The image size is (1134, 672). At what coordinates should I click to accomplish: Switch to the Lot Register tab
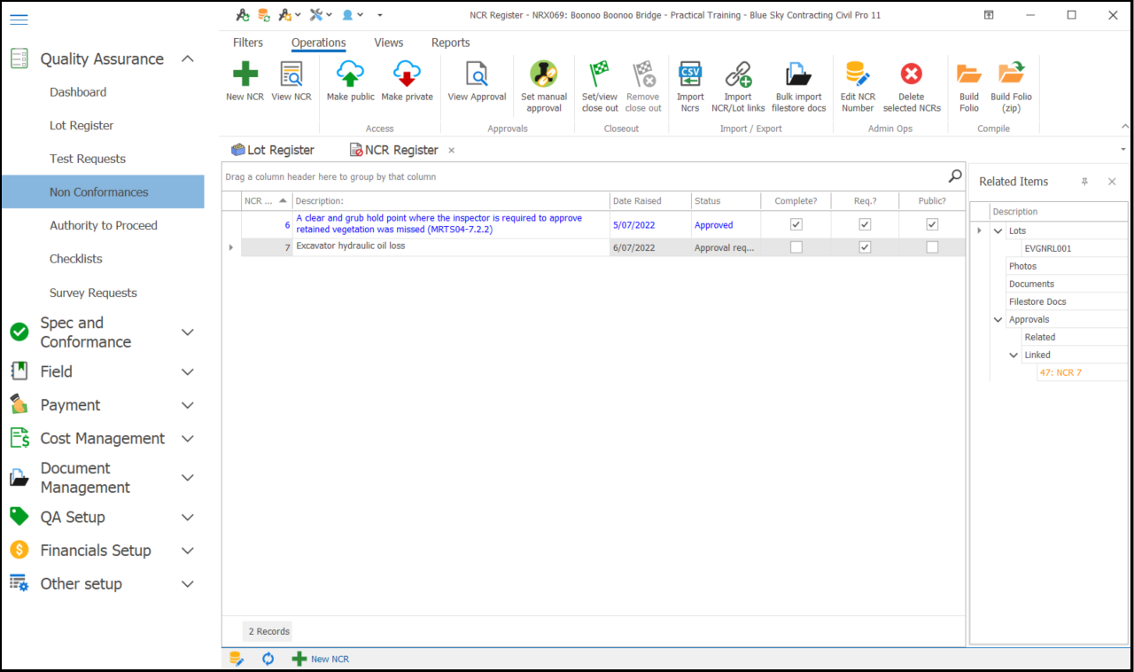[x=273, y=150]
